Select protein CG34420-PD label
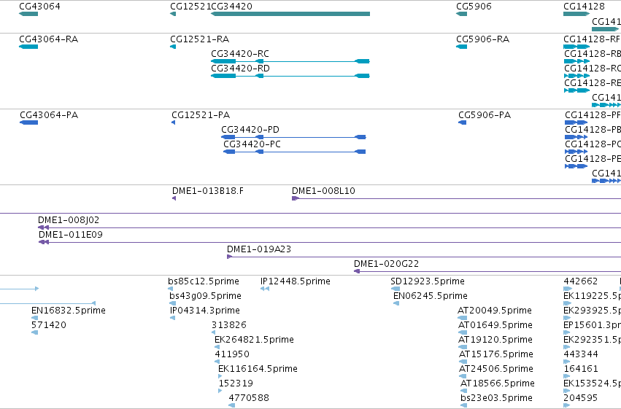The image size is (621, 409). 250,130
